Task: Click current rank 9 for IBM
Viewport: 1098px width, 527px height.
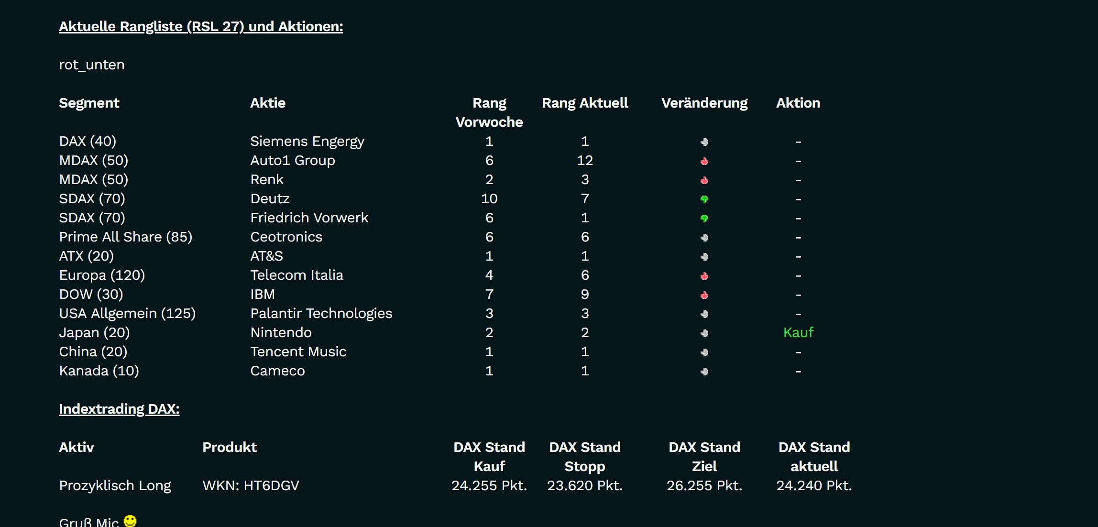Action: pyautogui.click(x=585, y=294)
